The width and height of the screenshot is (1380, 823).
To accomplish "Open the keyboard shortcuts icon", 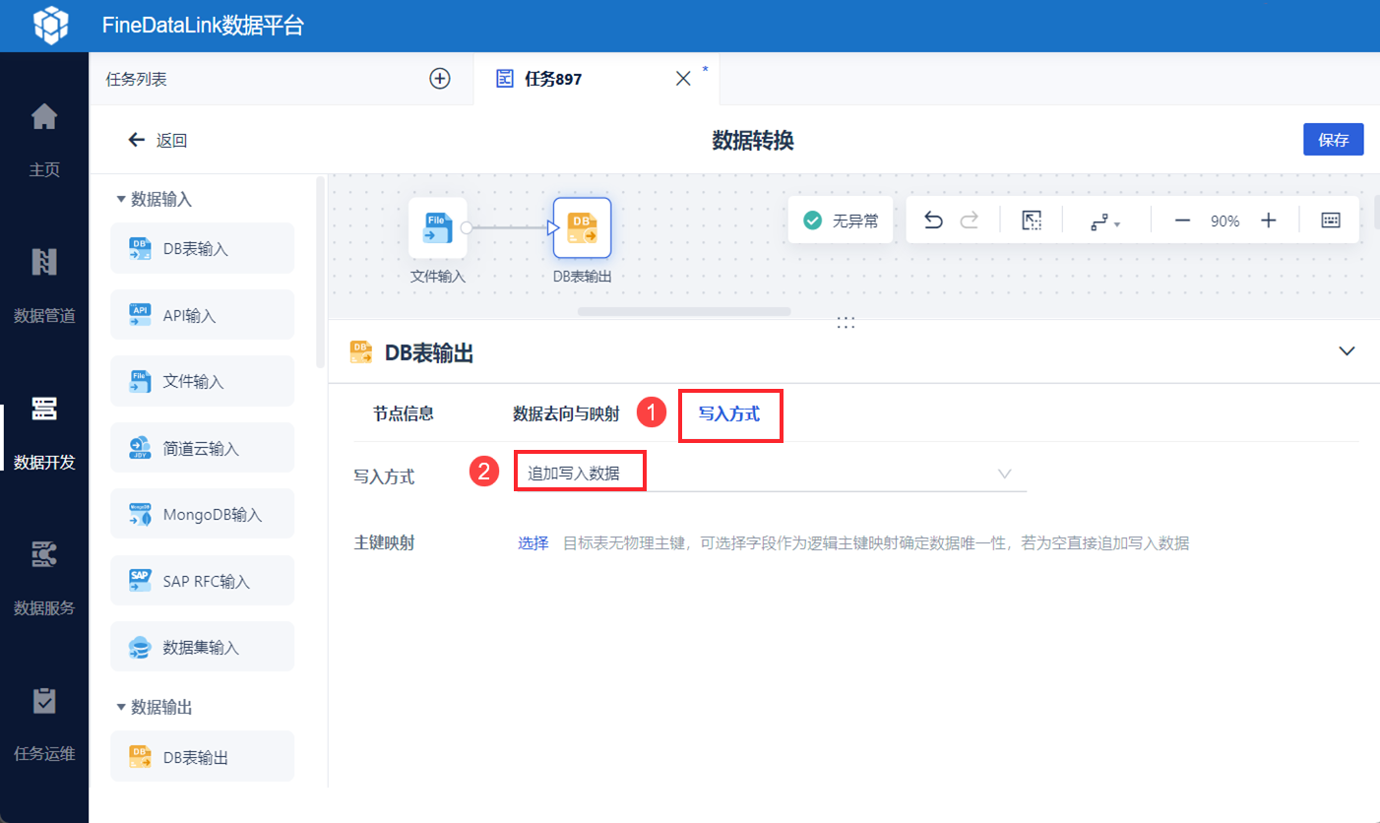I will coord(1331,221).
